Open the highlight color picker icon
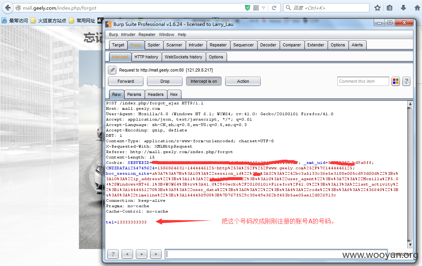 396,81
